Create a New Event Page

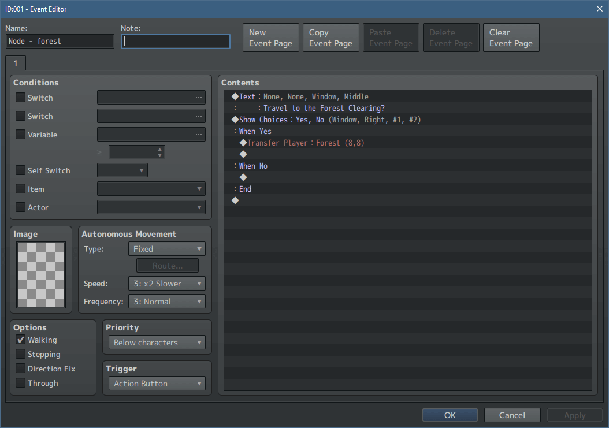coord(270,37)
